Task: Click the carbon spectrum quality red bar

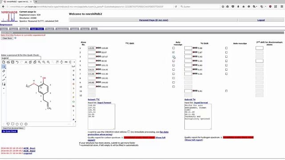Action: tap(139, 137)
